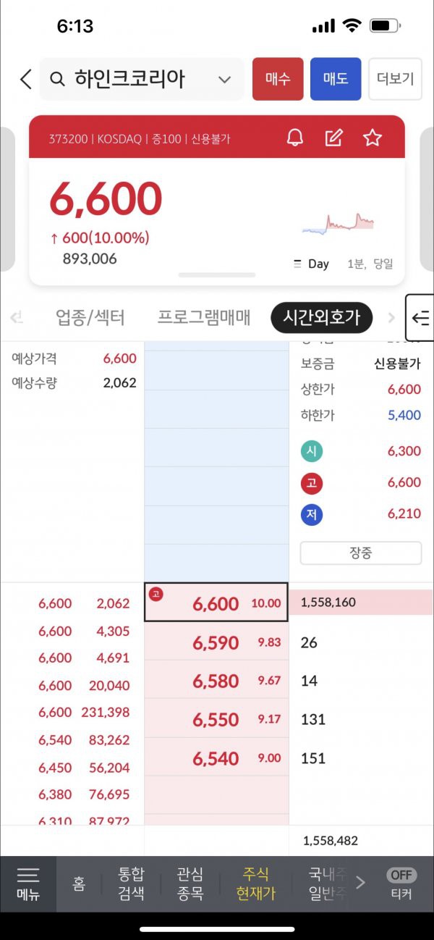Viewport: 434px width, 940px height.
Task: Open the Day chart period selector
Action: coord(311,264)
